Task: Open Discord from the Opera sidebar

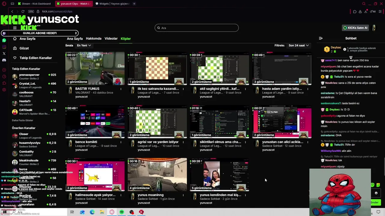Action: click(4, 60)
